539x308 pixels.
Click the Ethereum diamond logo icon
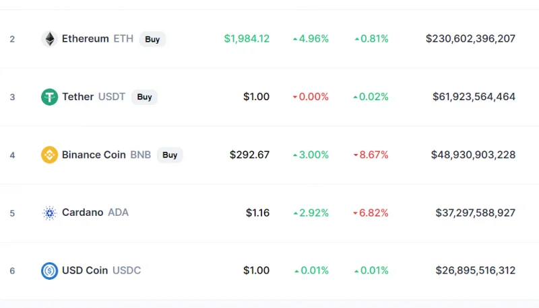pyautogui.click(x=49, y=39)
